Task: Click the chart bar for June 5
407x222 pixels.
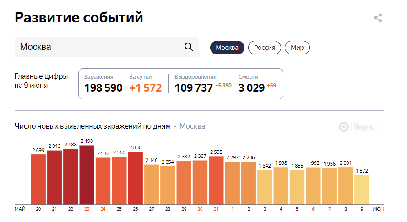Action: [x=297, y=187]
